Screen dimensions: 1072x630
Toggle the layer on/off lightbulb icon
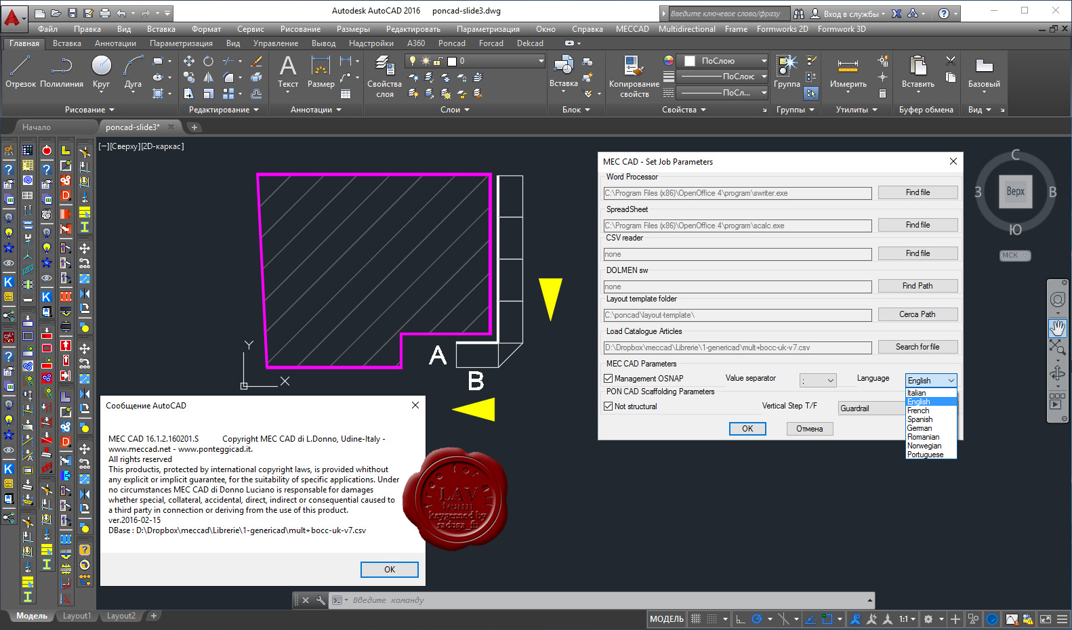click(412, 61)
